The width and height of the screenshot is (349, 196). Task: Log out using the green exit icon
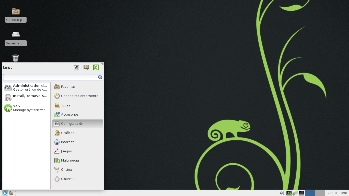coord(96,67)
